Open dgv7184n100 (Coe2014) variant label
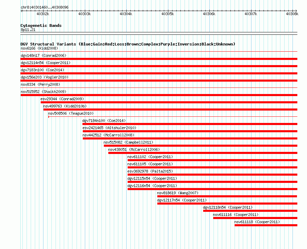This screenshot has width=307, height=249. 104,121
